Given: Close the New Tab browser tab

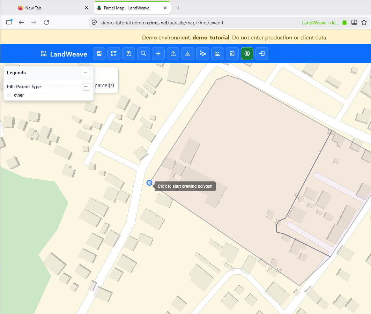Looking at the screenshot, I should click(x=87, y=8).
